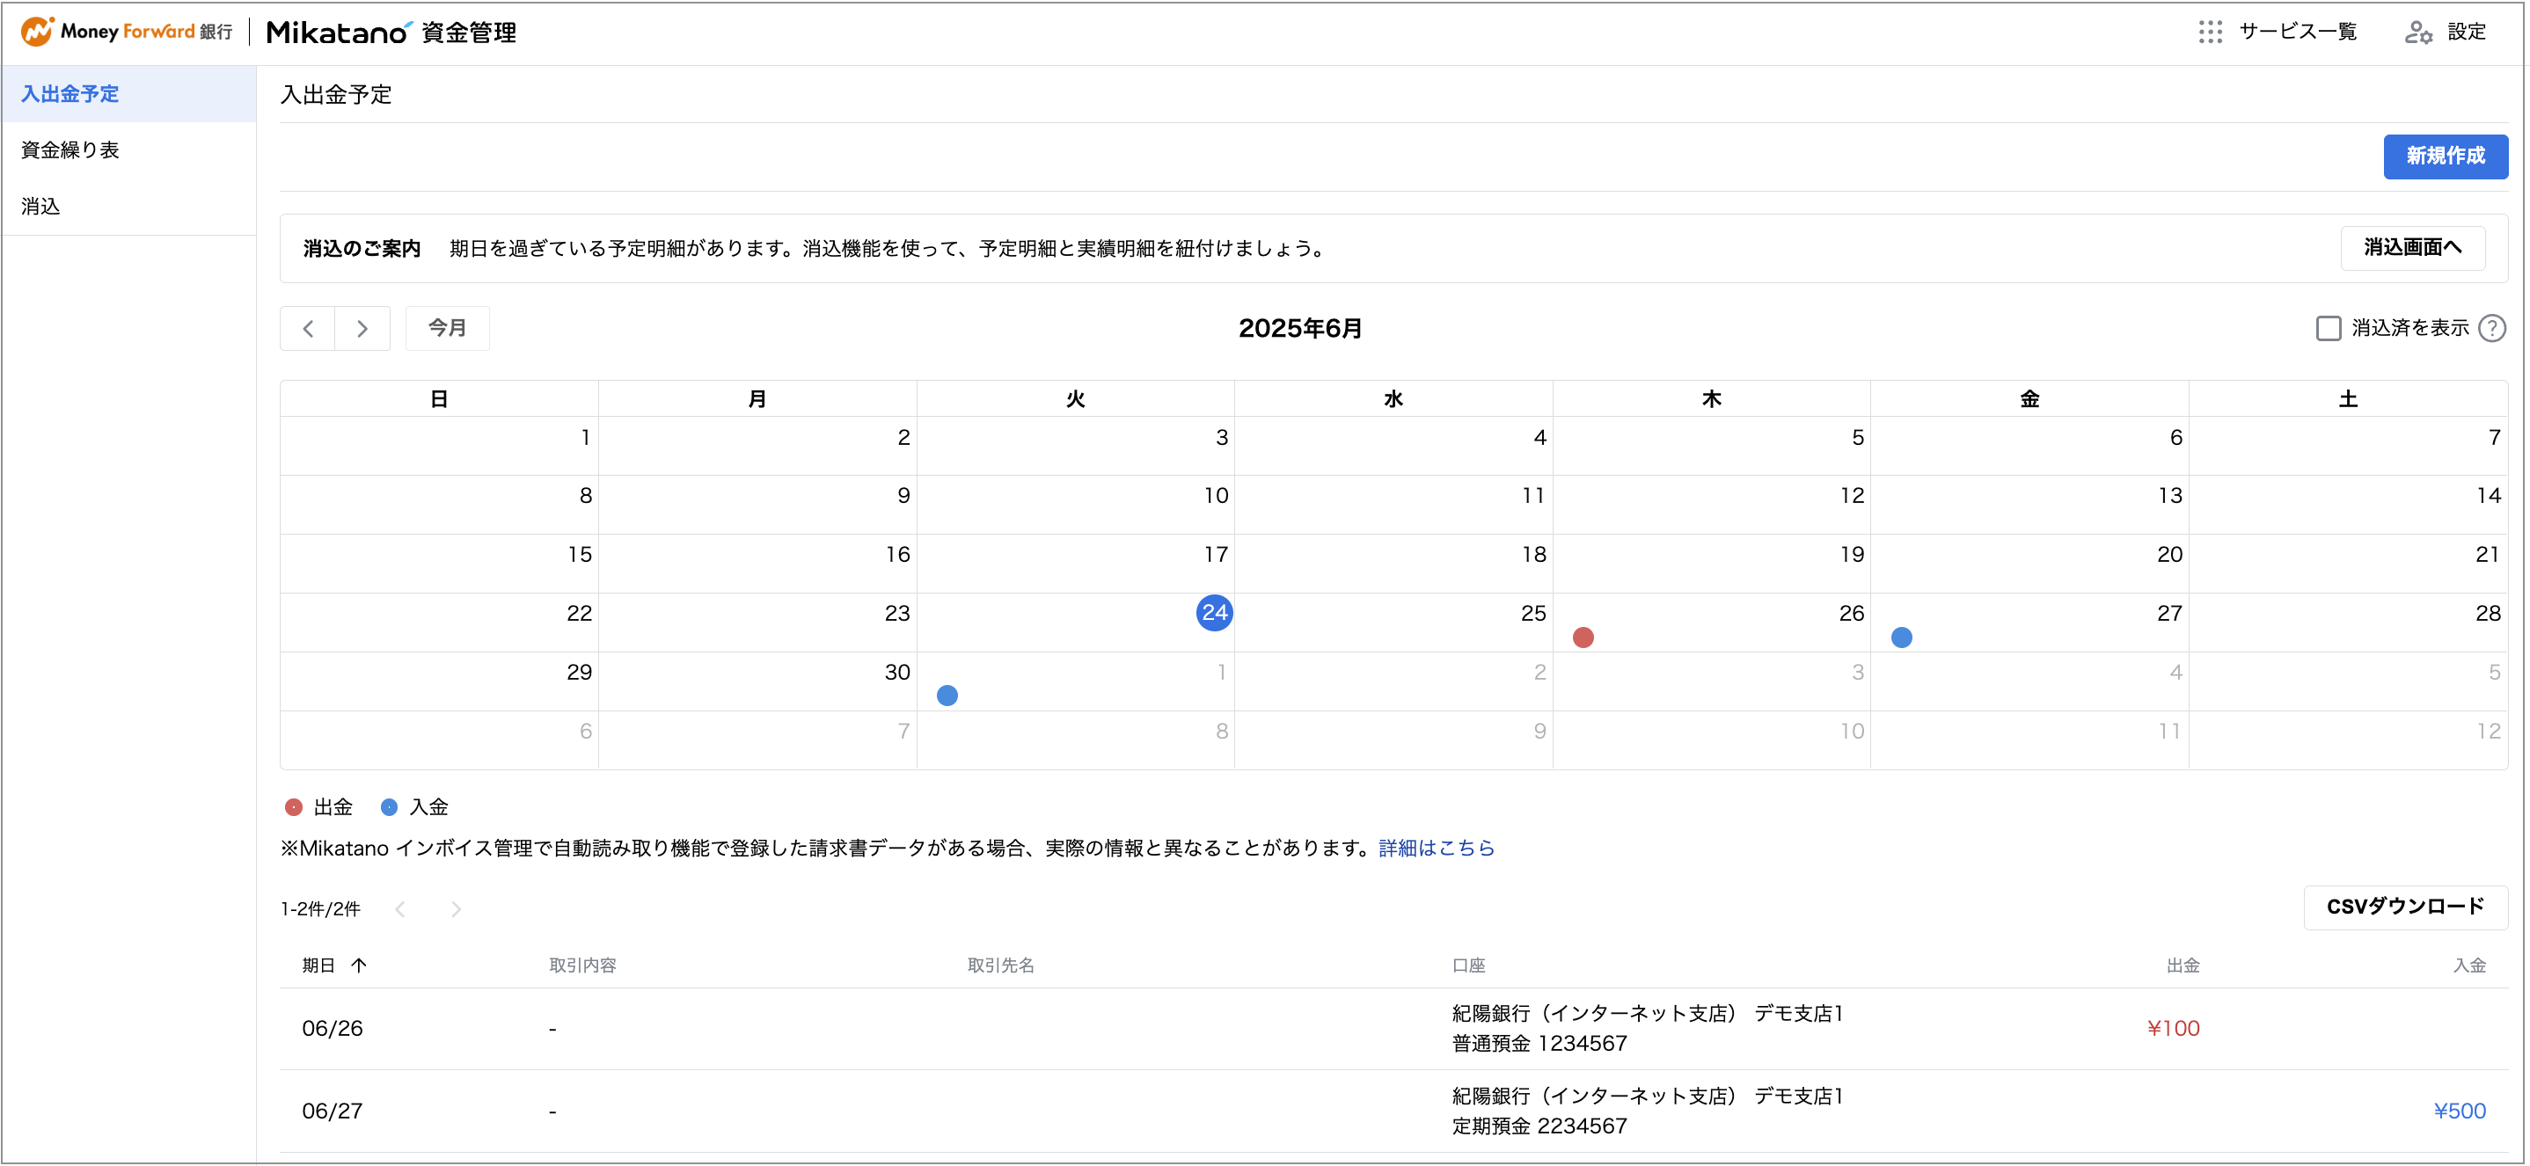Click 出金 column header
This screenshot has width=2530, height=1166.
pos(2183,966)
